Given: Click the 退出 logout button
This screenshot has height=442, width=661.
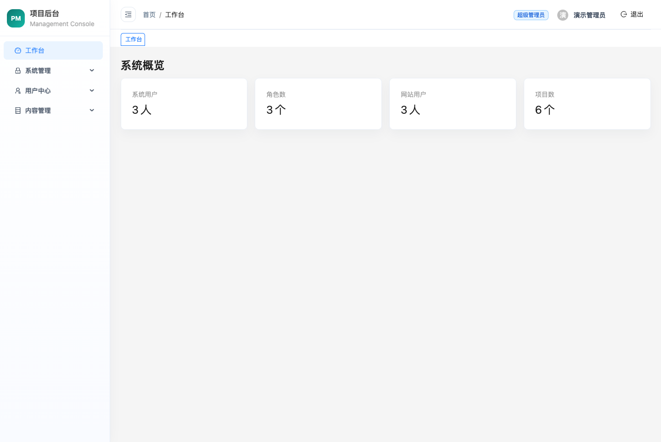Looking at the screenshot, I should click(632, 15).
